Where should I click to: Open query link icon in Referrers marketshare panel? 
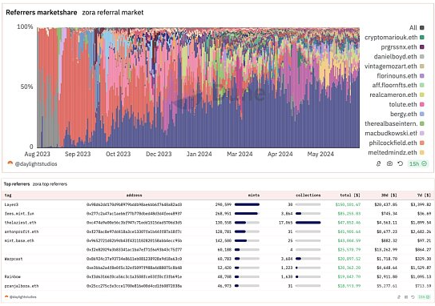pyautogui.click(x=378, y=163)
